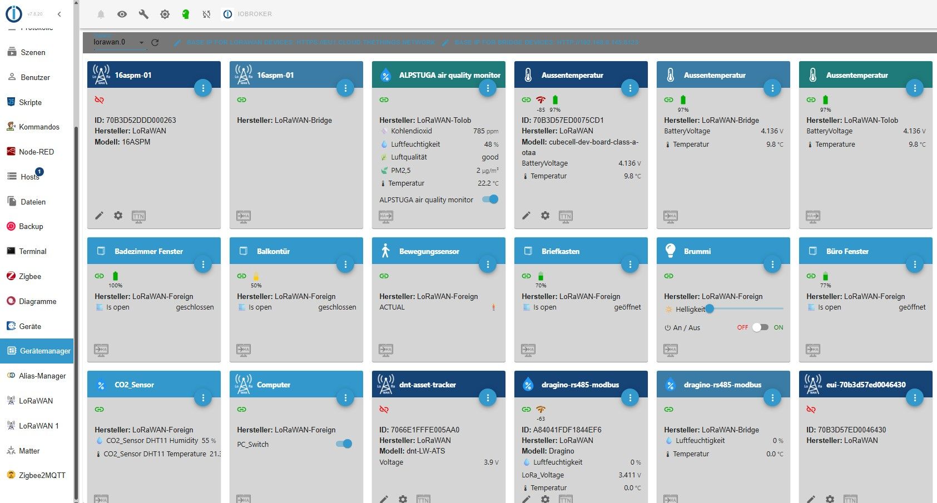
Task: Open three-dot menu on Briefkasten card
Action: coord(630,265)
